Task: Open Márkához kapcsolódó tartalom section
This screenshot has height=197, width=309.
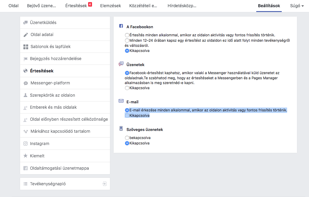Action: click(65, 132)
